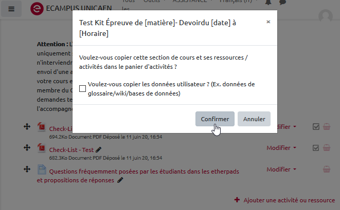Copy Check-List - Test to activity basket
Screen dimensions: 340x210
(326, 148)
